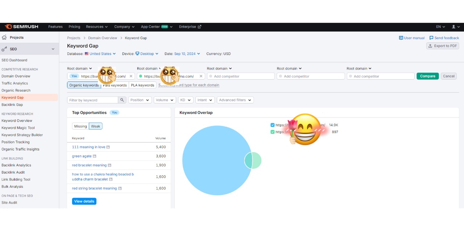
Task: Open the fifth Root domain type dropdown
Action: (x=359, y=69)
